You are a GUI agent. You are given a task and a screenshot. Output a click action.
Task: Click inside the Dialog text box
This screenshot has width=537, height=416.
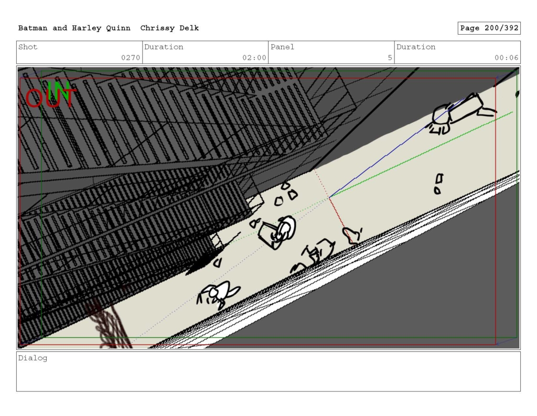(x=268, y=371)
